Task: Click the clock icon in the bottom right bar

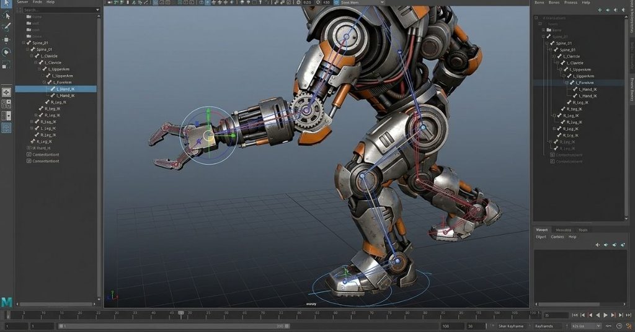Action: point(619,326)
